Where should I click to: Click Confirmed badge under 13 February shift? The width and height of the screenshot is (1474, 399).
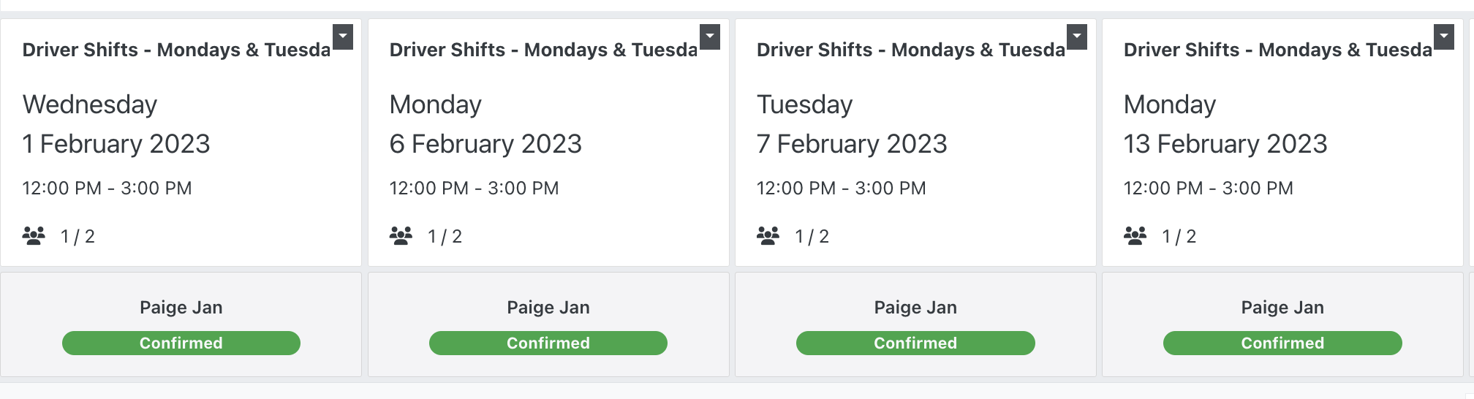1282,343
